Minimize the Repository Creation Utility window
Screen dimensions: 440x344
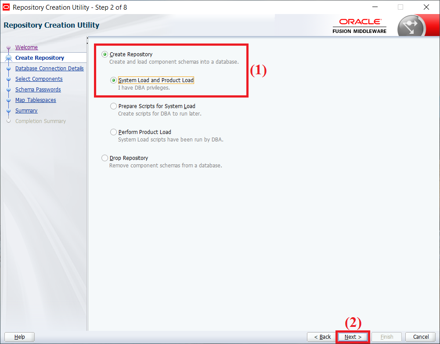coord(375,7)
